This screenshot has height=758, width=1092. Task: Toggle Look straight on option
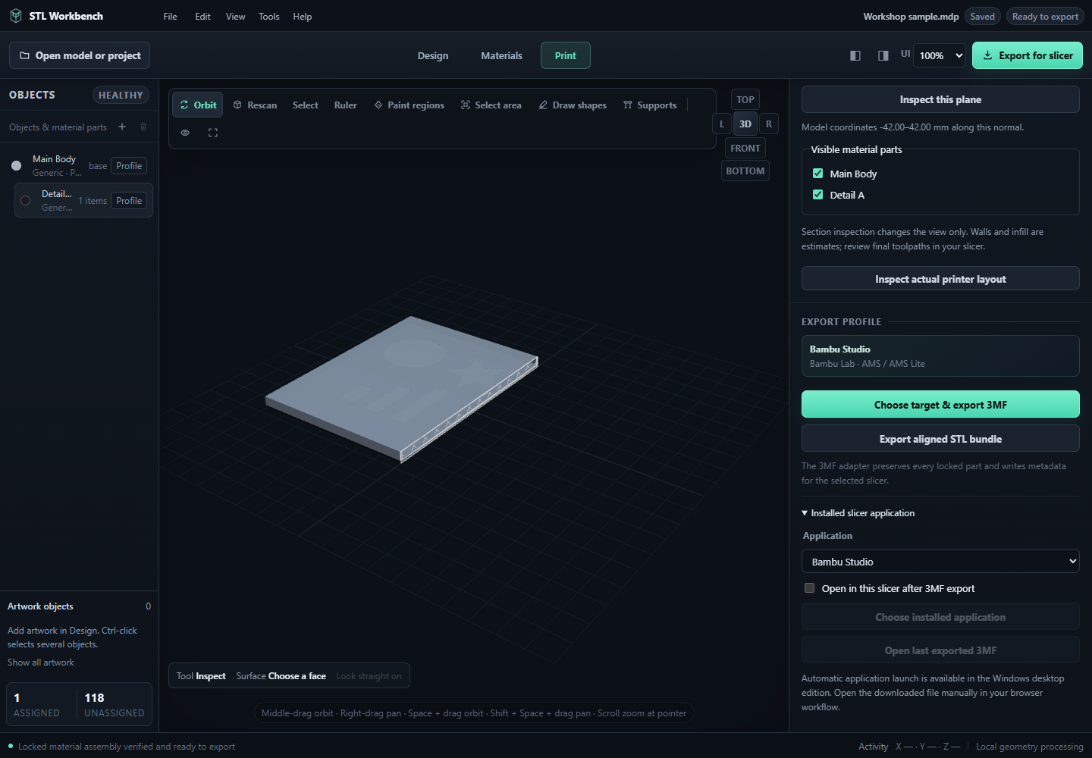(369, 676)
